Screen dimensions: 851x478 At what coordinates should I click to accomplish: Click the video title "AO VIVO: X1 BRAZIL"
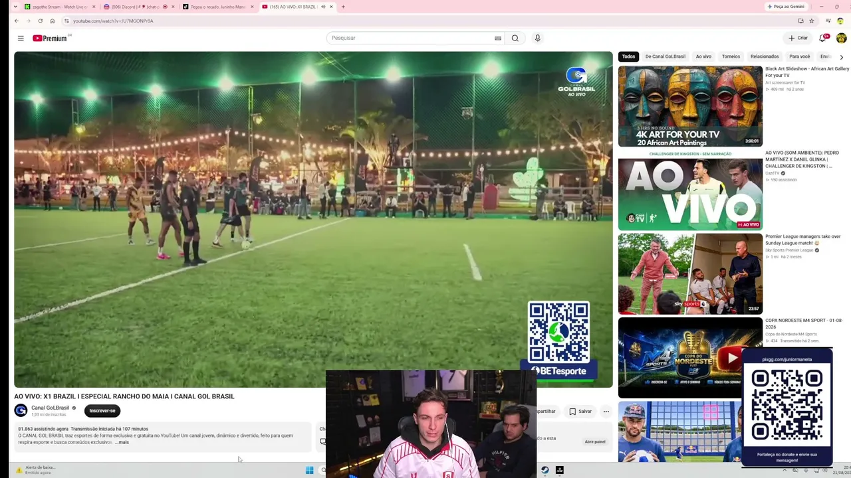pyautogui.click(x=124, y=396)
